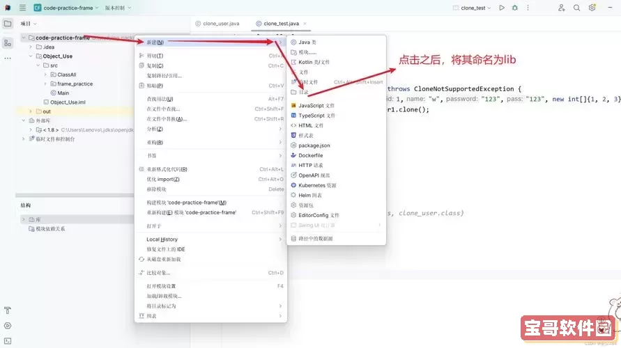
Task: Create new 目录 (directory)
Action: [336, 92]
